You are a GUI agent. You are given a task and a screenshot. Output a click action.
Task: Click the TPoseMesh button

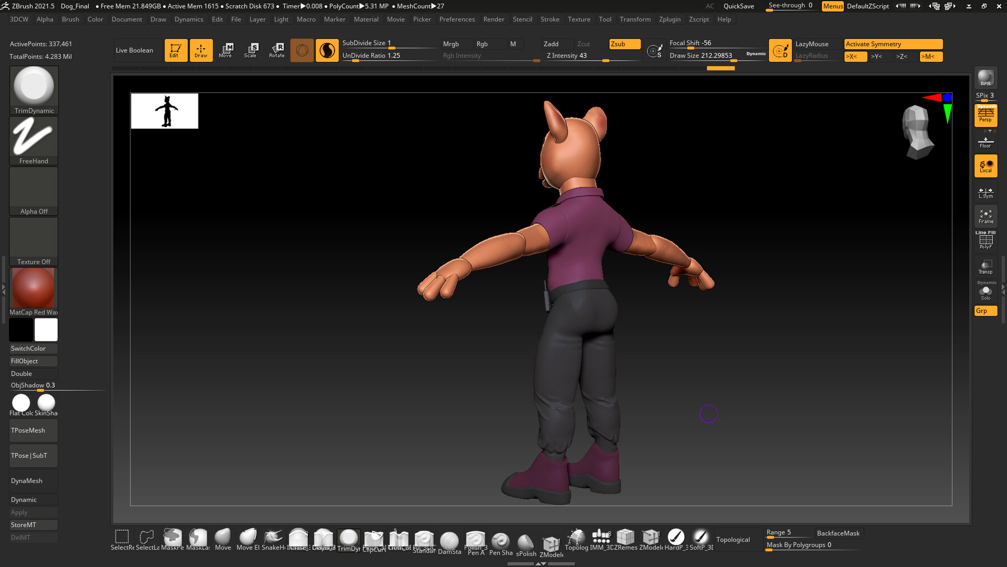click(x=34, y=430)
